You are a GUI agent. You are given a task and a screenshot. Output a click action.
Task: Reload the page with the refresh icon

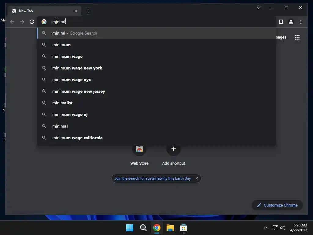(x=32, y=22)
